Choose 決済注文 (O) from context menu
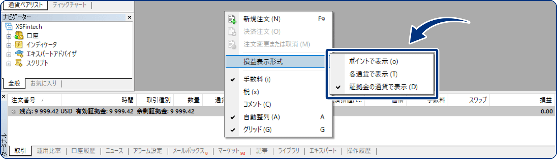557x159 pixels. tap(278, 32)
